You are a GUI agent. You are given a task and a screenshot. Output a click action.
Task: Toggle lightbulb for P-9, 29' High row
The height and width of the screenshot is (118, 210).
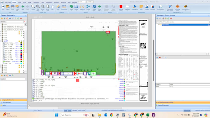click(24, 50)
